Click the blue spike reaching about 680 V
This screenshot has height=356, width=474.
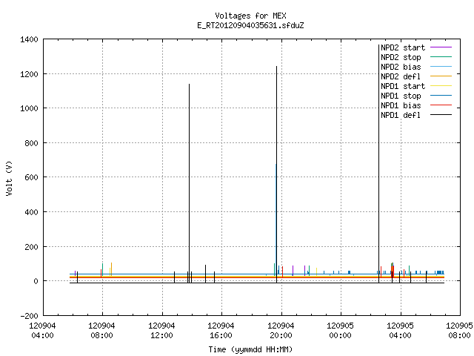pyautogui.click(x=276, y=218)
